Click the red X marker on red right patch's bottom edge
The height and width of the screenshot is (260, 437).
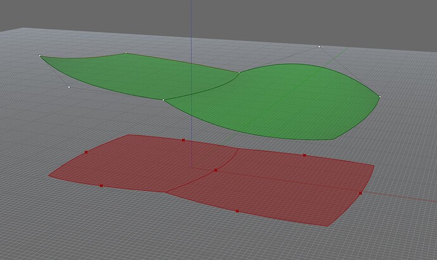click(x=237, y=211)
